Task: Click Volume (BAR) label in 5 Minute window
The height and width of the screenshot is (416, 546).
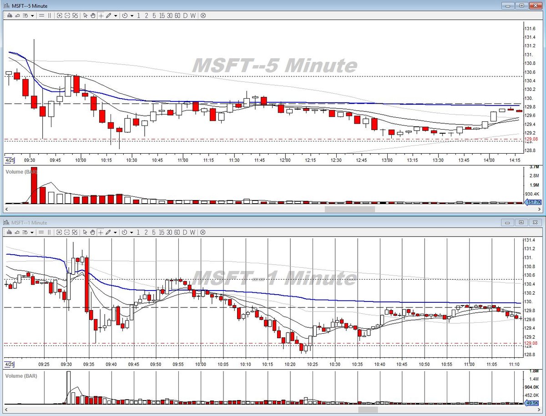Action: pyautogui.click(x=21, y=171)
